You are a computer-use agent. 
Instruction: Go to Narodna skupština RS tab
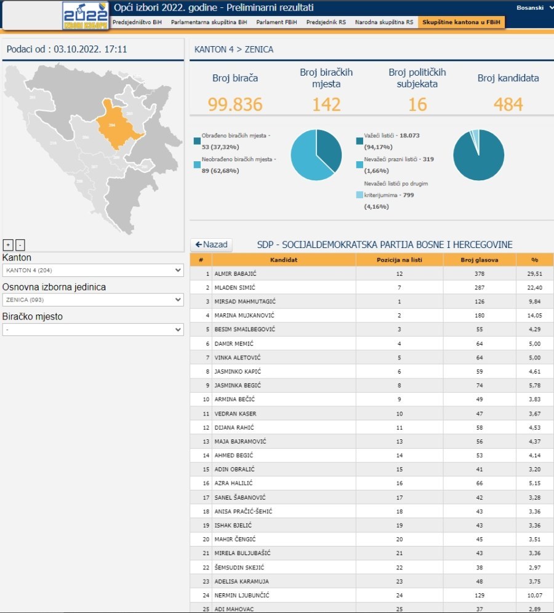coord(383,22)
